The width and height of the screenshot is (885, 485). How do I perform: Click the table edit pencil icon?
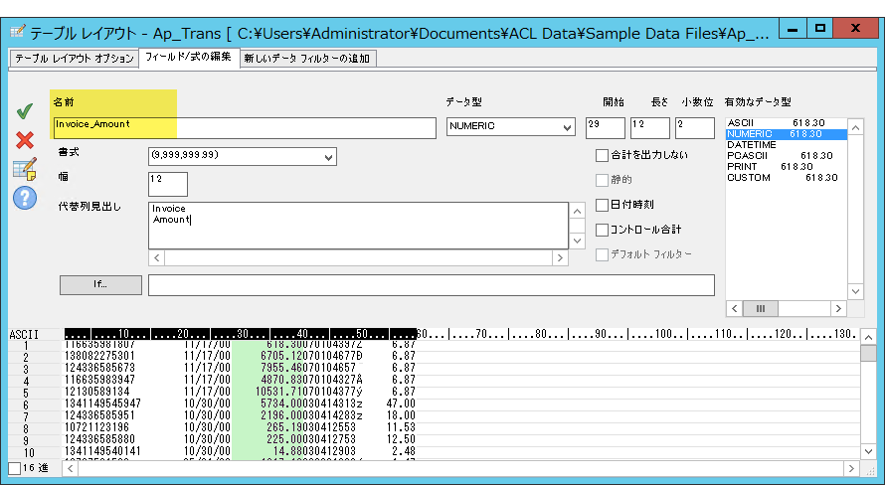(24, 169)
